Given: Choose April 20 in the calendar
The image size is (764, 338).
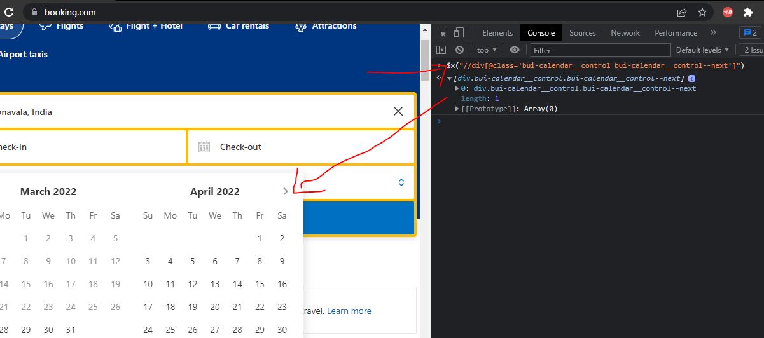Looking at the screenshot, I should [x=215, y=307].
